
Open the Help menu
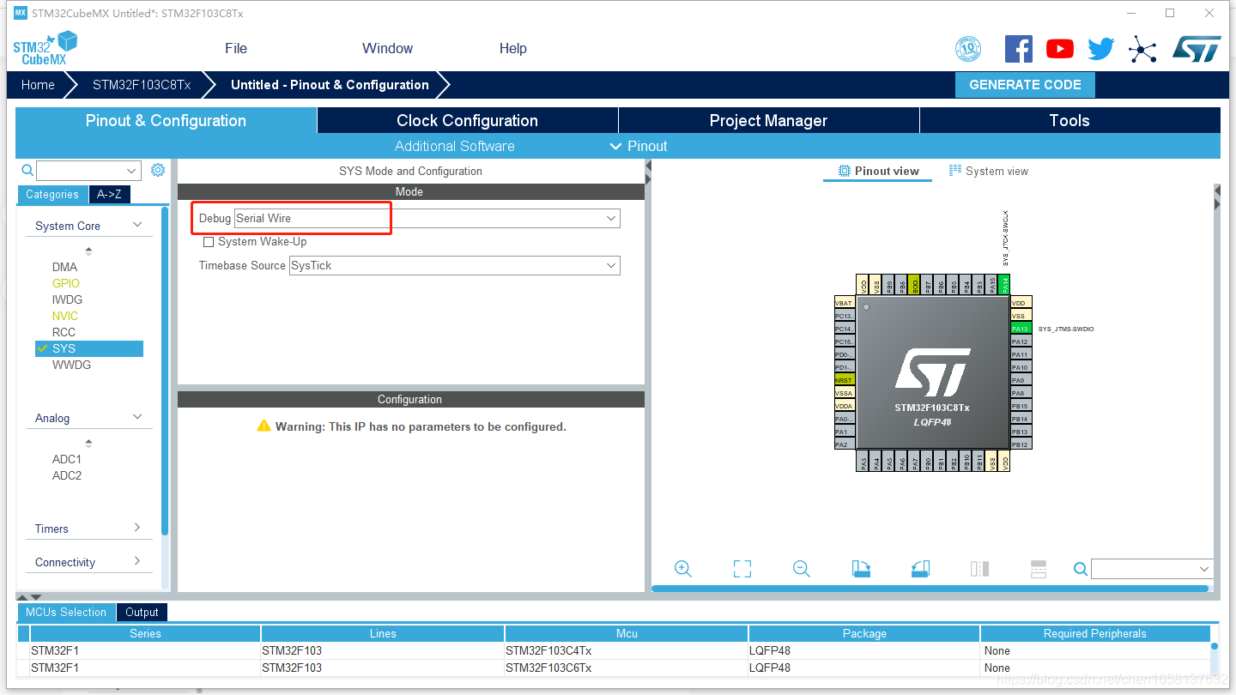pyautogui.click(x=513, y=49)
